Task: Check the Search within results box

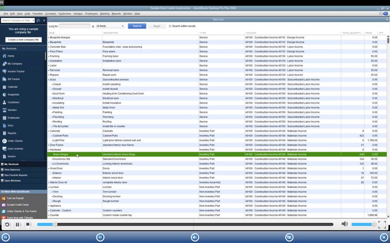Action: pyautogui.click(x=170, y=26)
